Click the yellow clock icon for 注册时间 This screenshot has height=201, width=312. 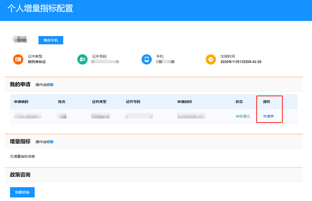coord(211,59)
